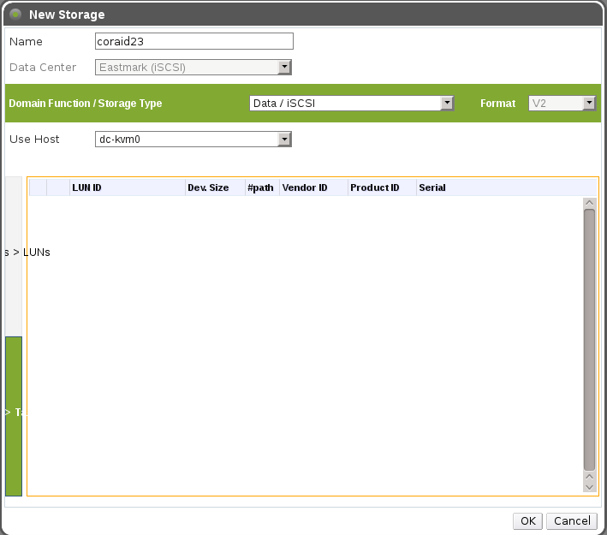Click the scroll up arrow in LUN table
Image resolution: width=607 pixels, height=535 pixels.
click(x=589, y=203)
